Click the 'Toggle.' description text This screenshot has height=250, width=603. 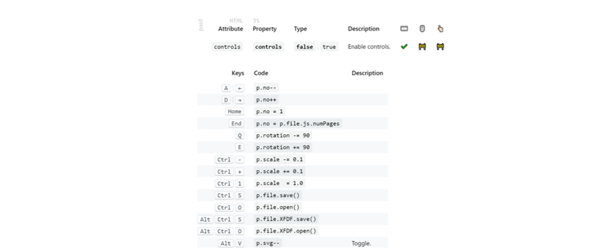tap(361, 243)
